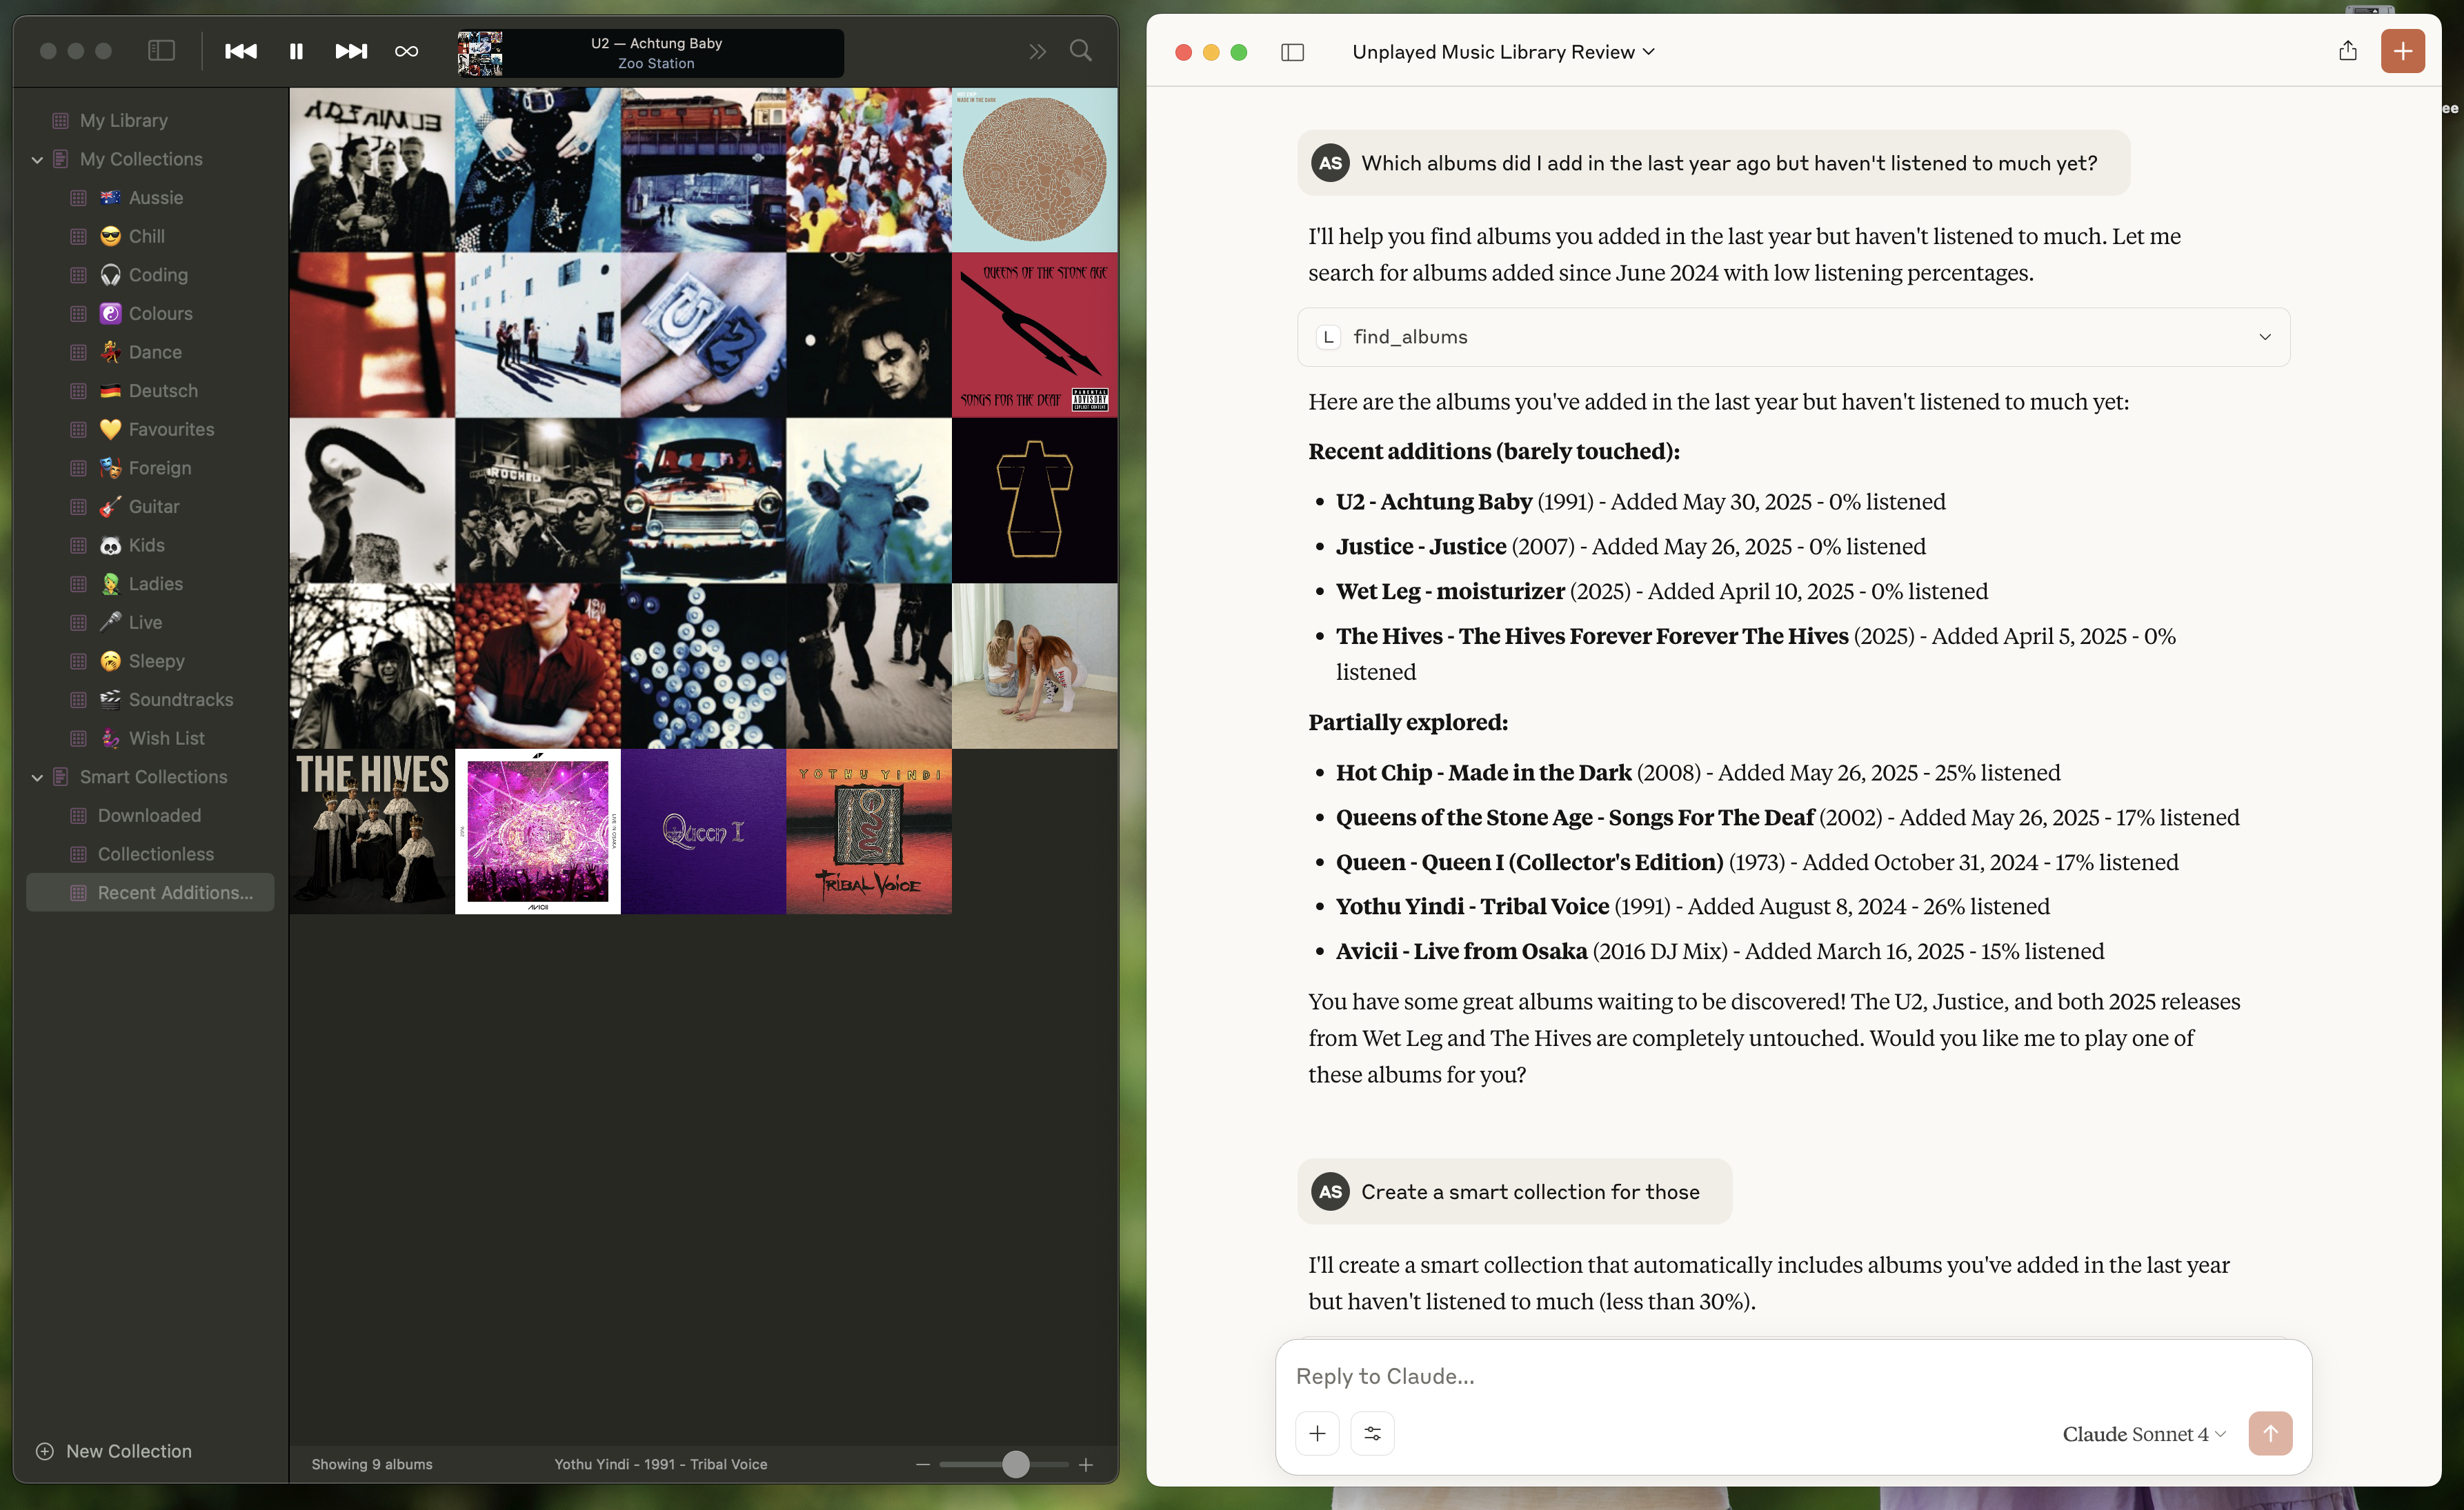
Task: Open search in the music player
Action: (1080, 51)
